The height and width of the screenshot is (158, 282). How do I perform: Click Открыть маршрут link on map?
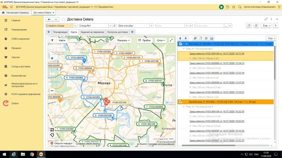[x=61, y=144]
